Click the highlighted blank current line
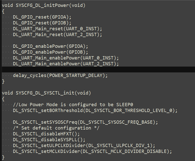195x161 pixels. 98,69
